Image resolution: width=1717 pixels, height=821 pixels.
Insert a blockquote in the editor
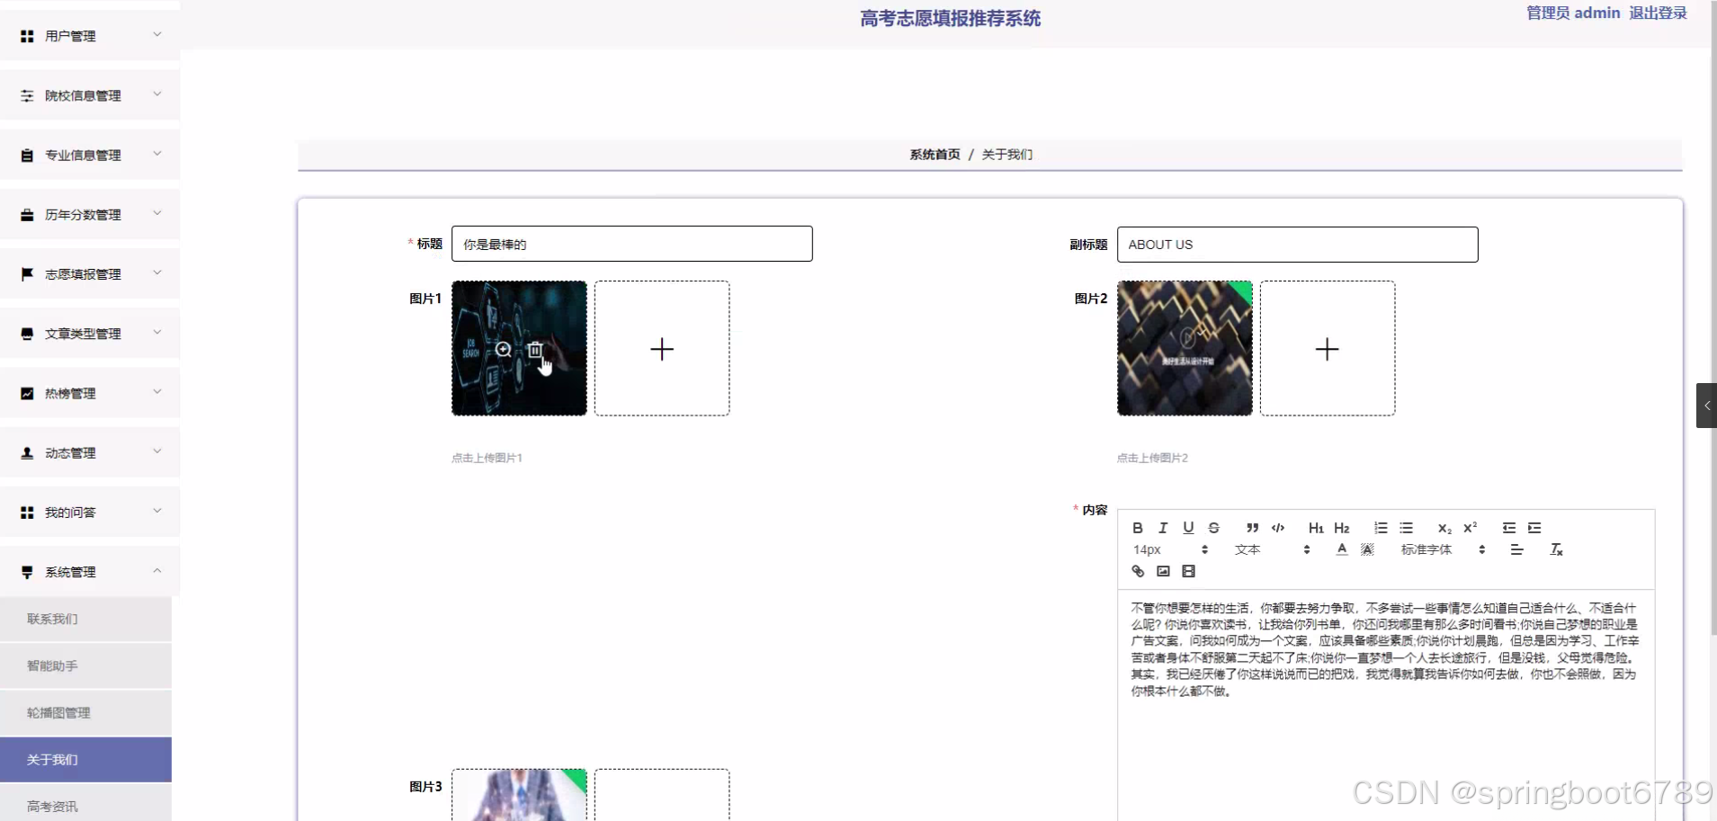[x=1252, y=528]
